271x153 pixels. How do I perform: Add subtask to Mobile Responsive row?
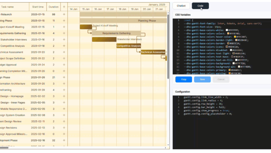[x=64, y=109]
